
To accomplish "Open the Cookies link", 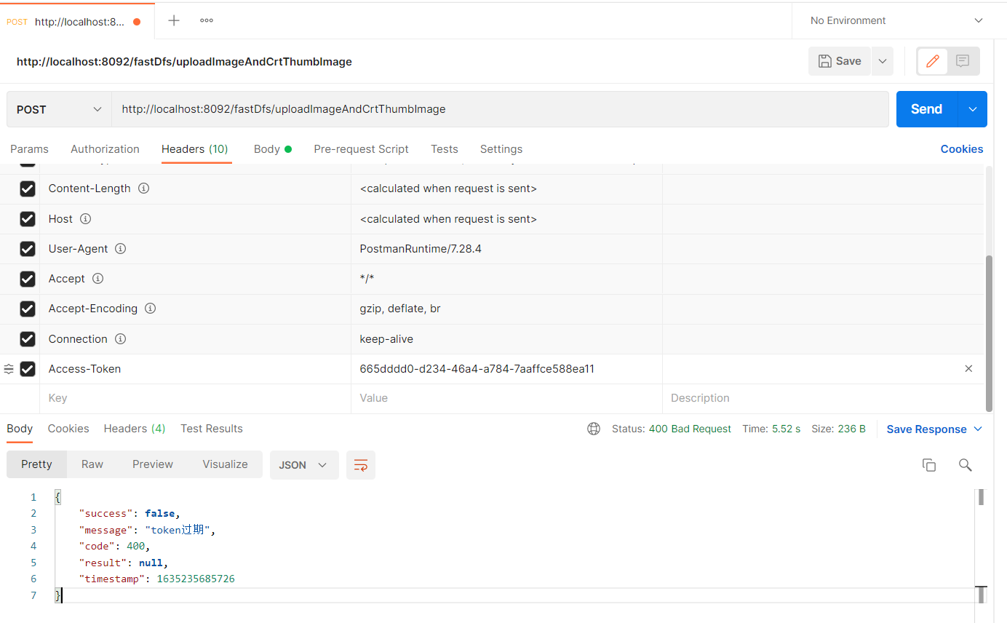I will pos(962,149).
